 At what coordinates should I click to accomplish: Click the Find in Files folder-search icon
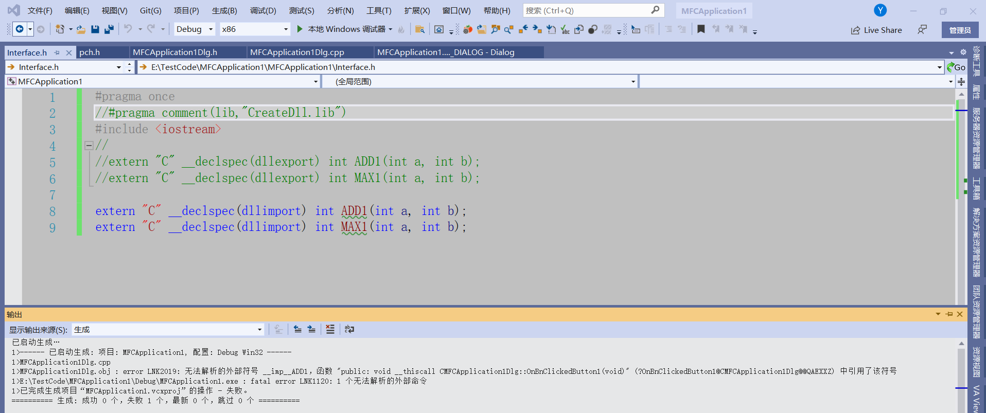point(420,29)
